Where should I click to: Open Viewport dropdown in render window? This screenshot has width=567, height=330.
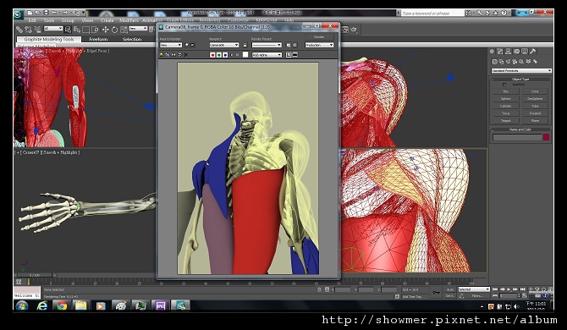[224, 45]
